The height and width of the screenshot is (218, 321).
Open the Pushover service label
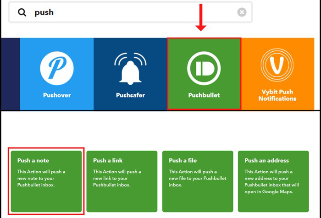click(x=57, y=95)
